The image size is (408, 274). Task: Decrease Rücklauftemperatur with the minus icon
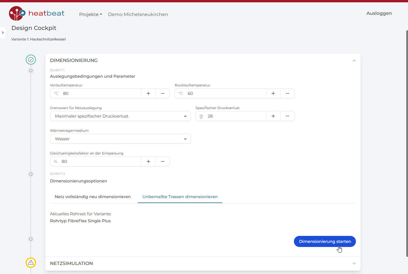click(x=288, y=93)
